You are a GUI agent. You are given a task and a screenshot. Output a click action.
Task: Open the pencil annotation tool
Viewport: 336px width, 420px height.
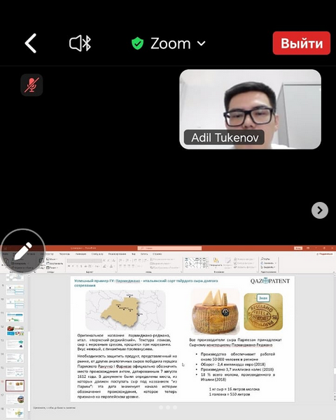point(23,251)
